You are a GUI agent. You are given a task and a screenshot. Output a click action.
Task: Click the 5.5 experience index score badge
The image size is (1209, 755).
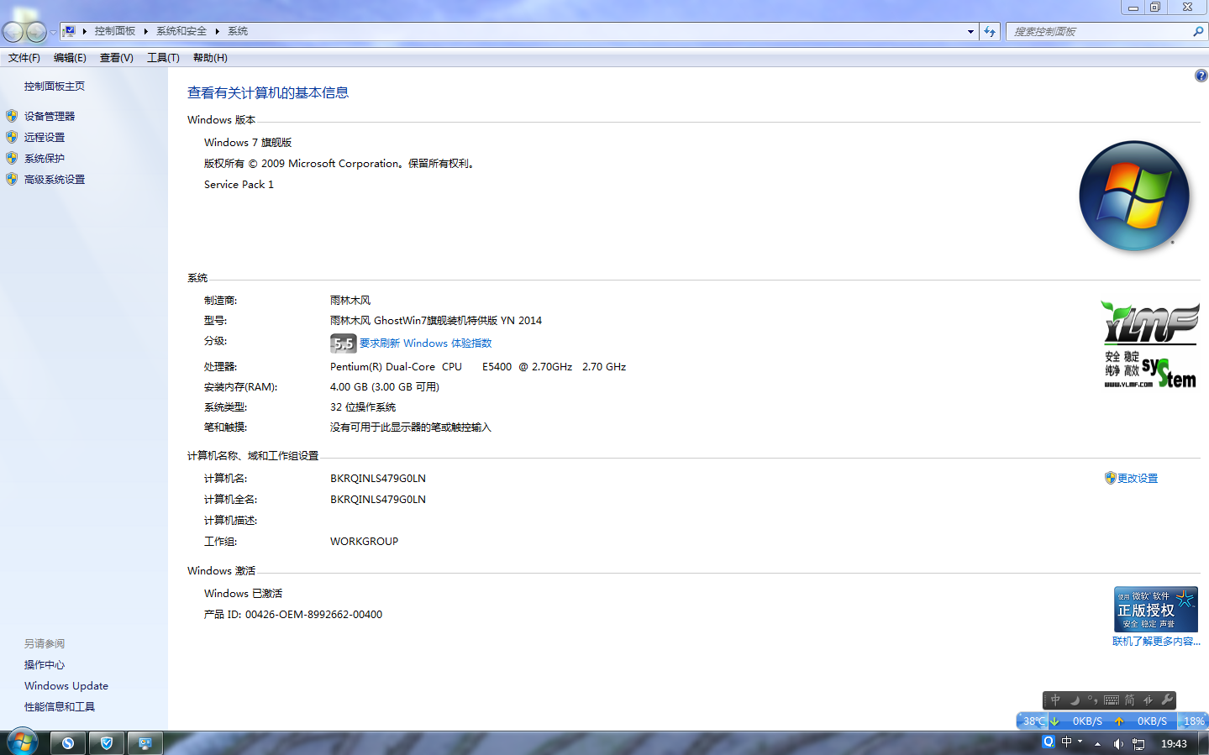click(344, 343)
